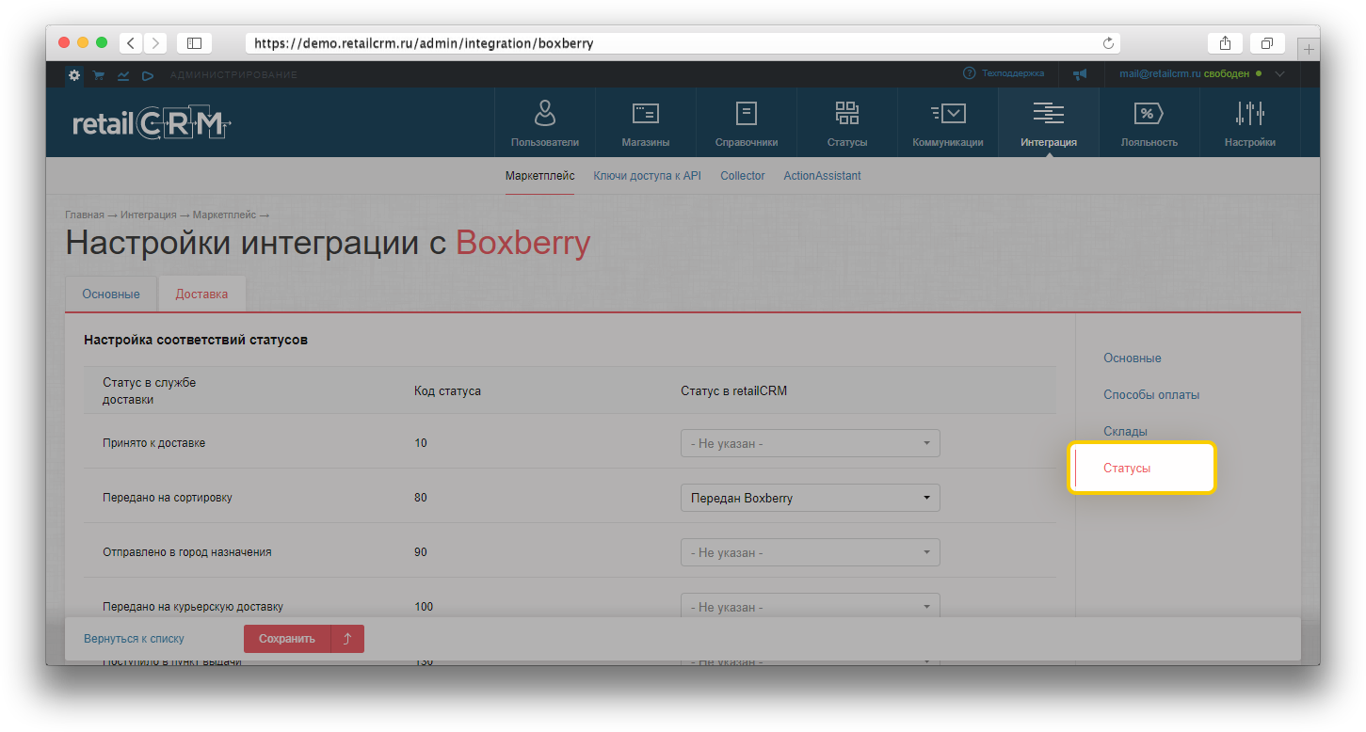Click the Код статуса column header
Viewport: 1366px width, 732px height.
click(x=447, y=390)
